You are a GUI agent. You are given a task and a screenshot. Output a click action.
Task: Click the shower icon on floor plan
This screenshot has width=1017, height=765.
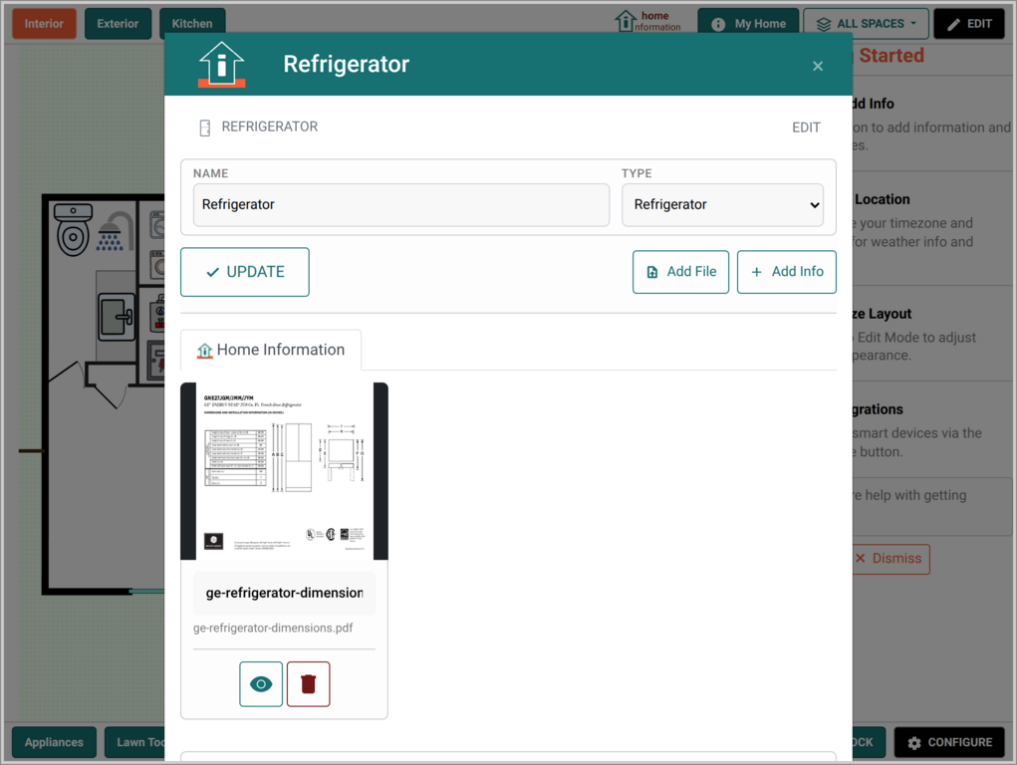116,231
